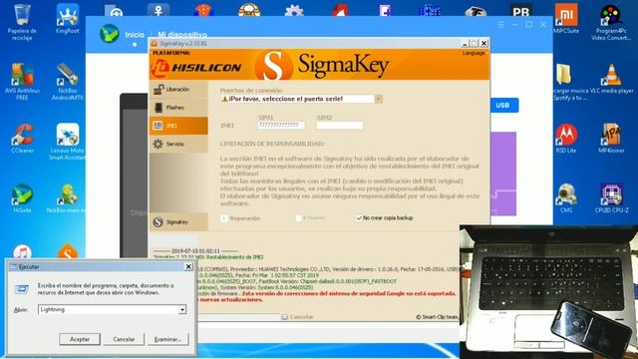The height and width of the screenshot is (359, 638).
Task: Open the HiSuite desktop shortcut
Action: point(22,197)
